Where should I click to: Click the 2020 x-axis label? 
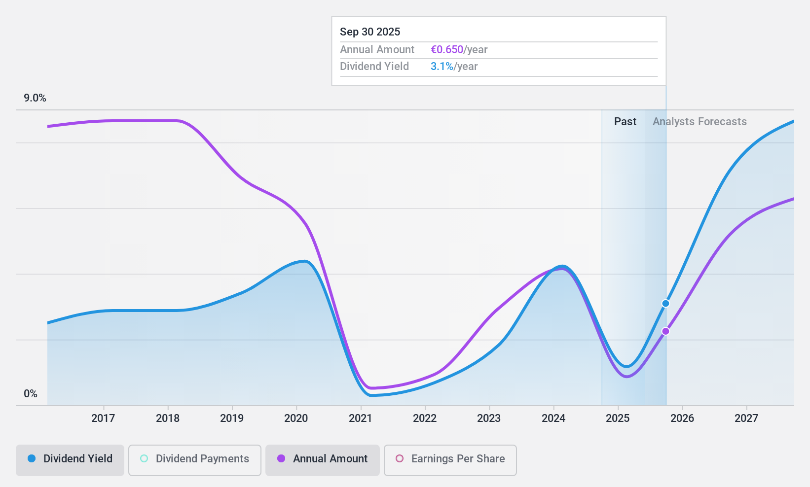click(x=296, y=418)
